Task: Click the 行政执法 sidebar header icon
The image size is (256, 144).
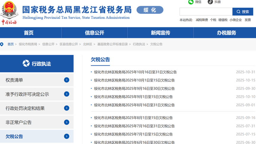Action: point(26,63)
